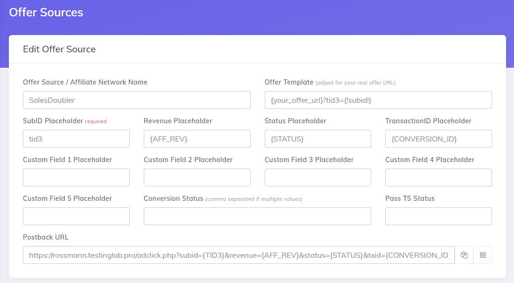Click the 'Pass TS Status' label
Viewport: 514px width, 283px height.
point(410,198)
